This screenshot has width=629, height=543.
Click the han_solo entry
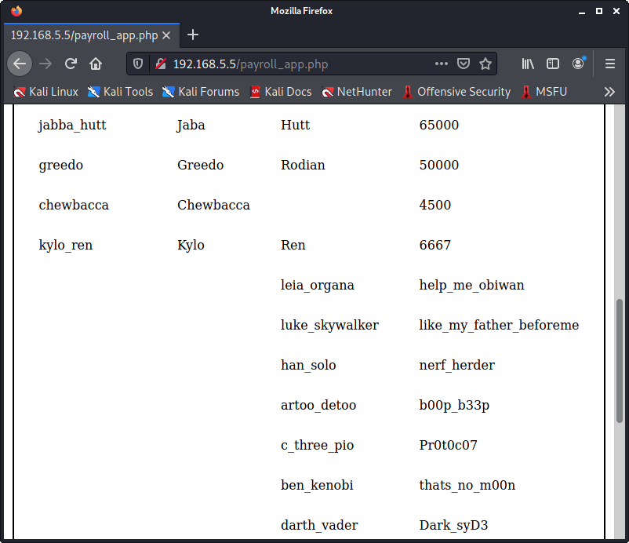[x=308, y=365]
